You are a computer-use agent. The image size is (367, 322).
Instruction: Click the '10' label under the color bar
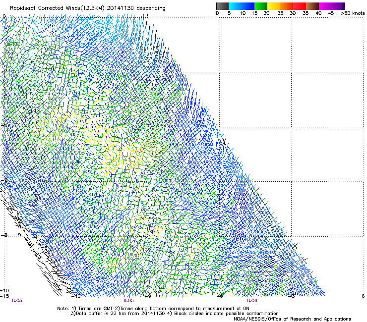point(243,13)
